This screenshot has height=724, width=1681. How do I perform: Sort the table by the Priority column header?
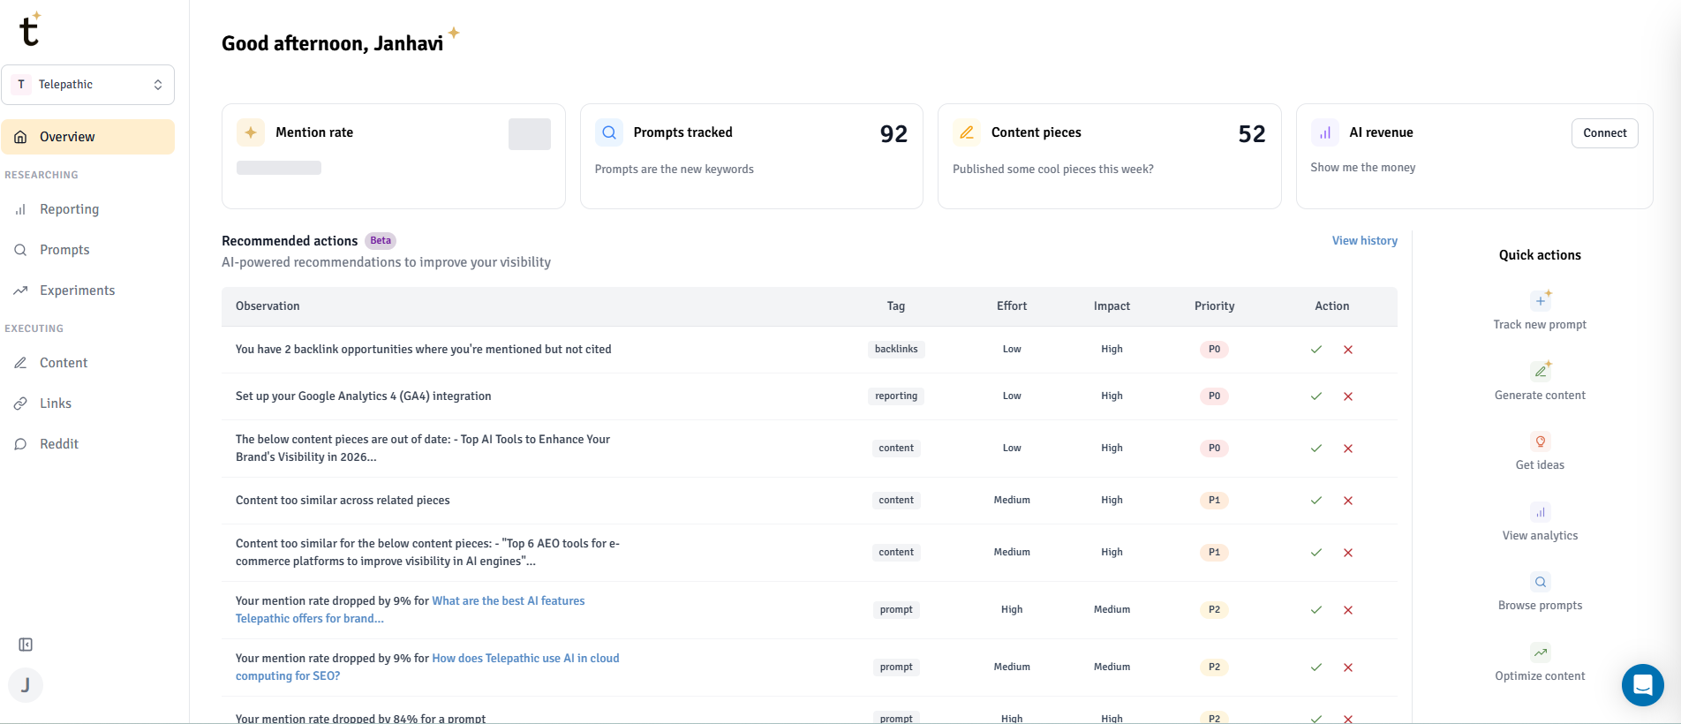pyautogui.click(x=1214, y=306)
